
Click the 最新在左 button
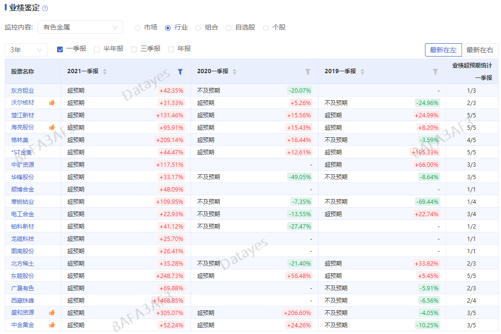click(443, 49)
